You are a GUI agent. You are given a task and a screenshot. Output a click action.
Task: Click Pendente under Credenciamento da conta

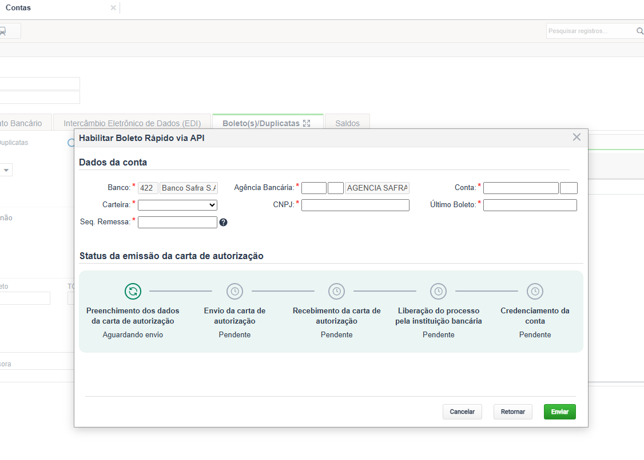pos(535,334)
